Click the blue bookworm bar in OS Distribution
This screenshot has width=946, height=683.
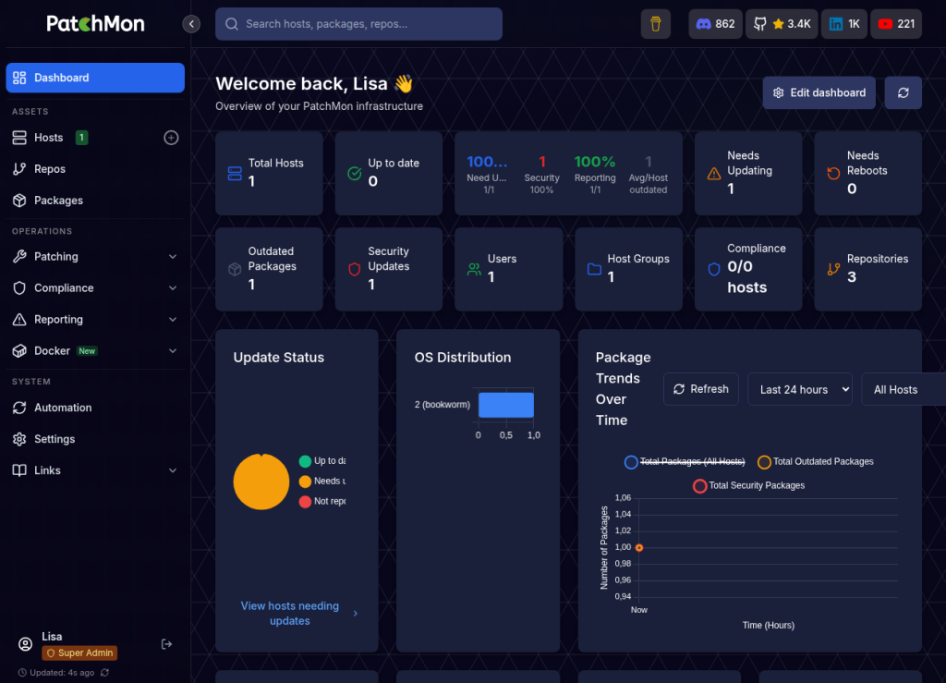pos(505,405)
